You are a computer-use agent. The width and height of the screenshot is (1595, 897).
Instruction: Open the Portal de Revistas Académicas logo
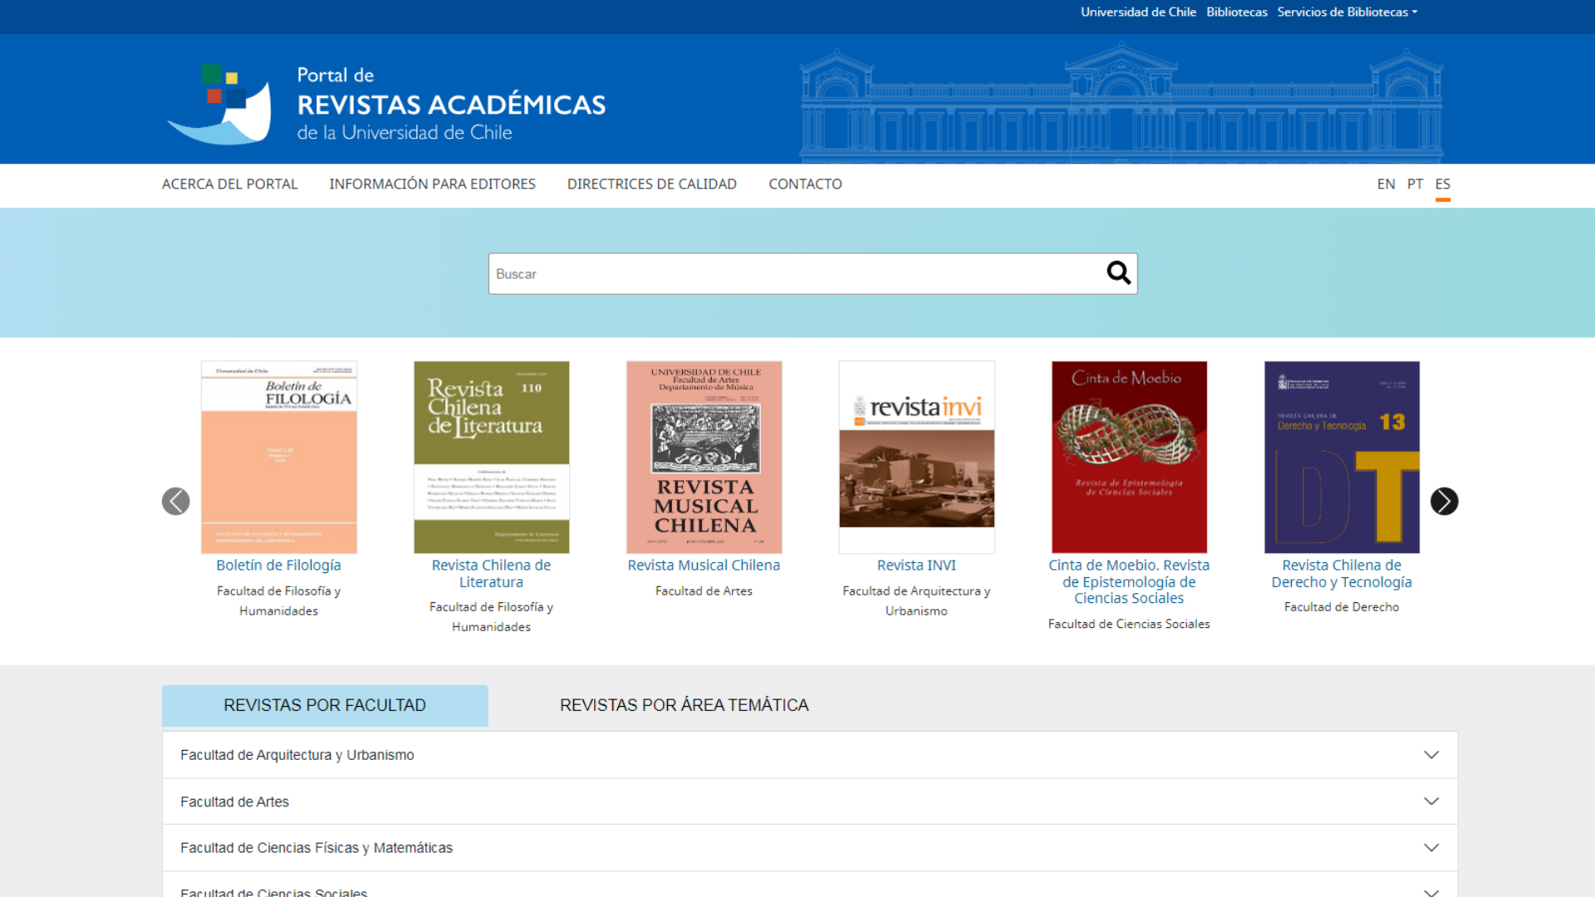(x=386, y=104)
